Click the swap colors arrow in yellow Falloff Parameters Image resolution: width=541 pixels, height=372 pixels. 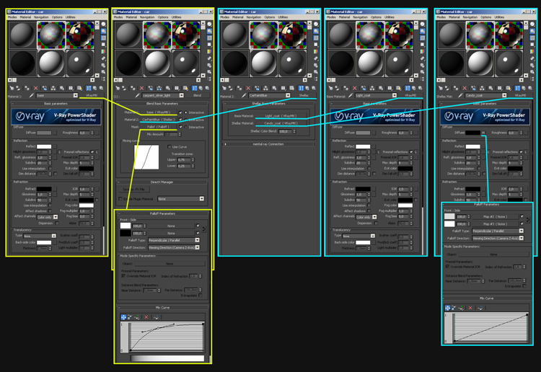point(204,230)
